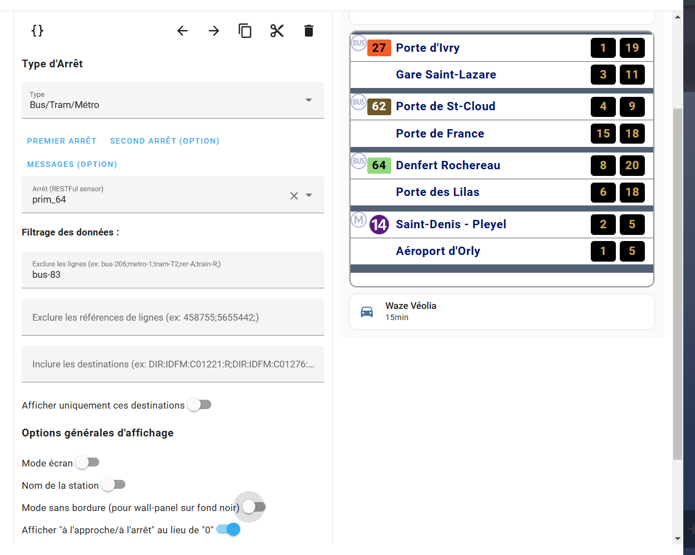Clear the prim_64 sensor selection
Image resolution: width=695 pixels, height=555 pixels.
coord(294,195)
